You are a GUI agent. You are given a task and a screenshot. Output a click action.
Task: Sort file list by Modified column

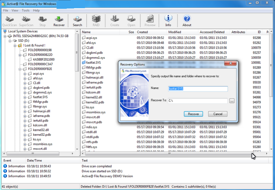[182, 32]
